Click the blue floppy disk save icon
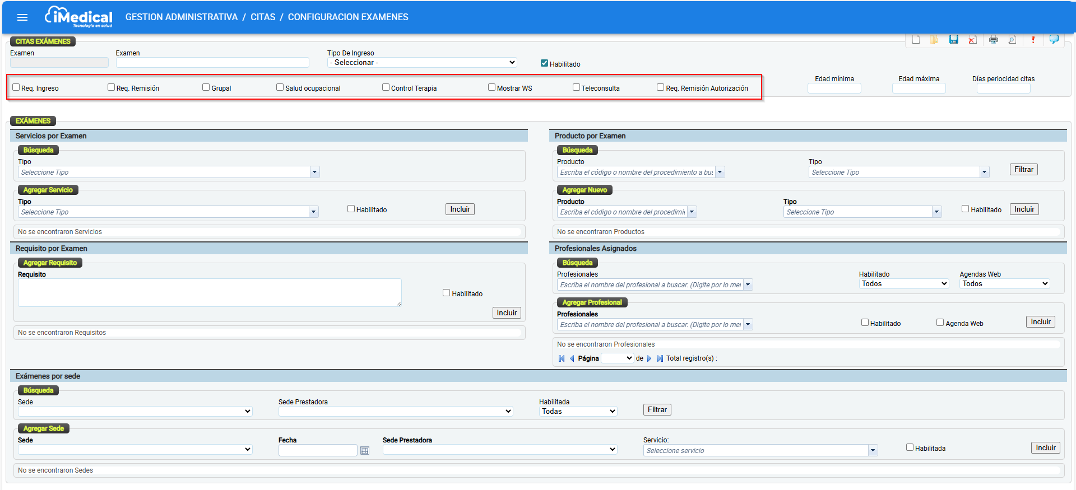The width and height of the screenshot is (1076, 490). pyautogui.click(x=953, y=39)
